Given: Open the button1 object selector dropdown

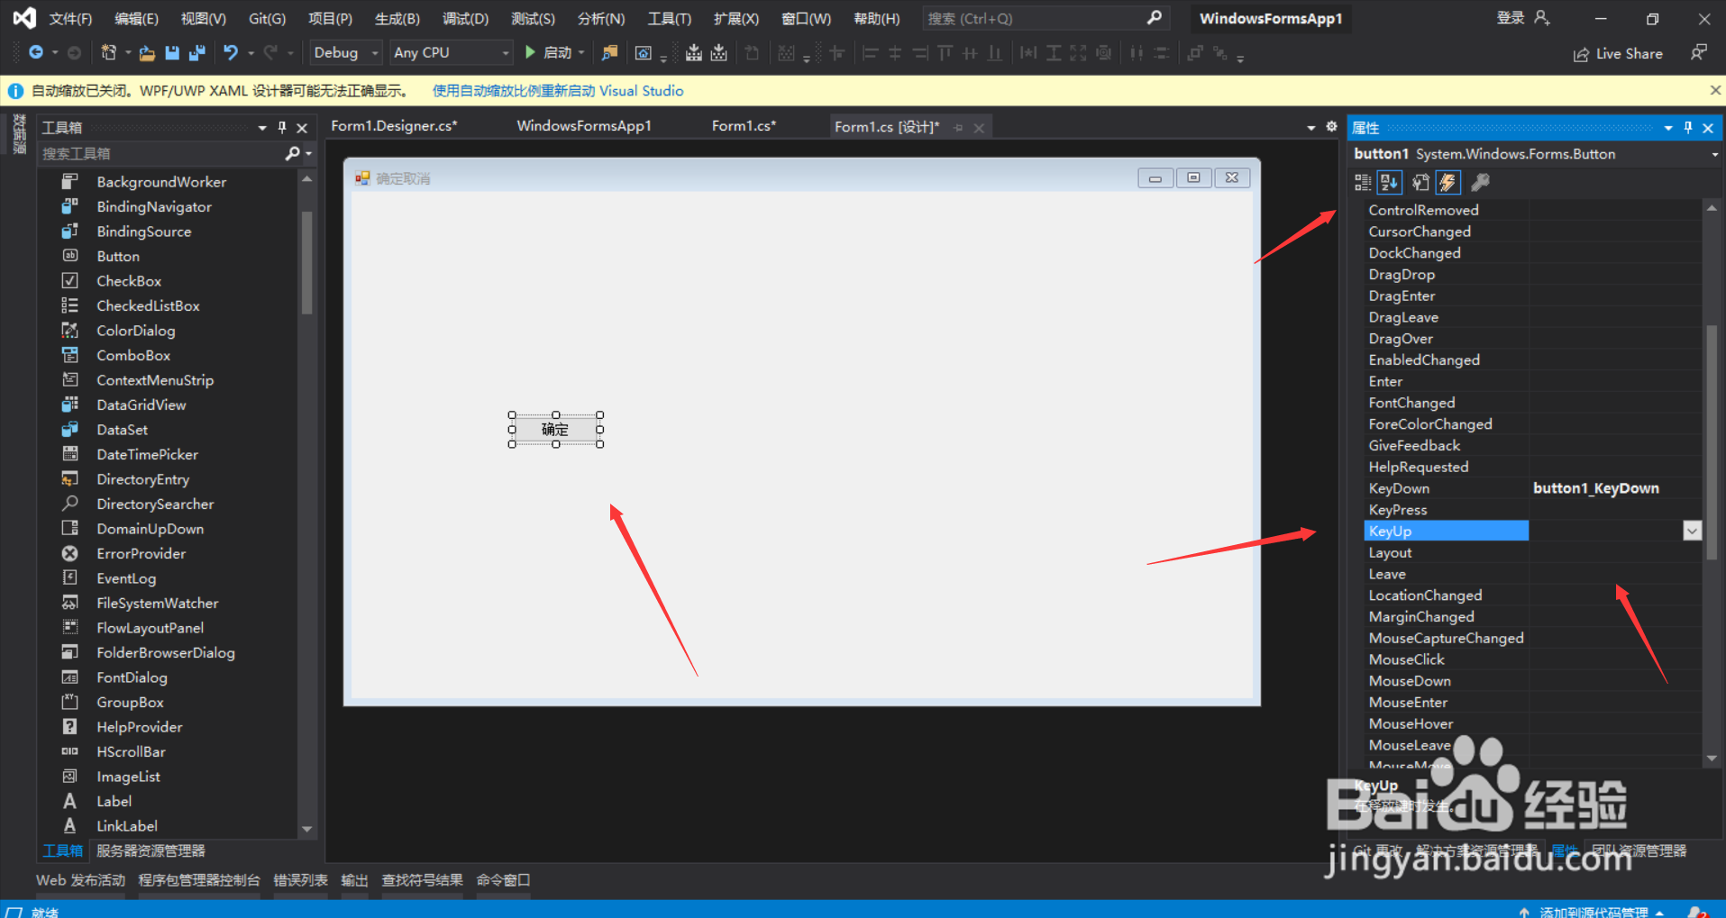Looking at the screenshot, I should [x=1714, y=155].
